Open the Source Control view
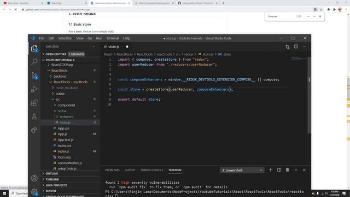 click(x=34, y=76)
